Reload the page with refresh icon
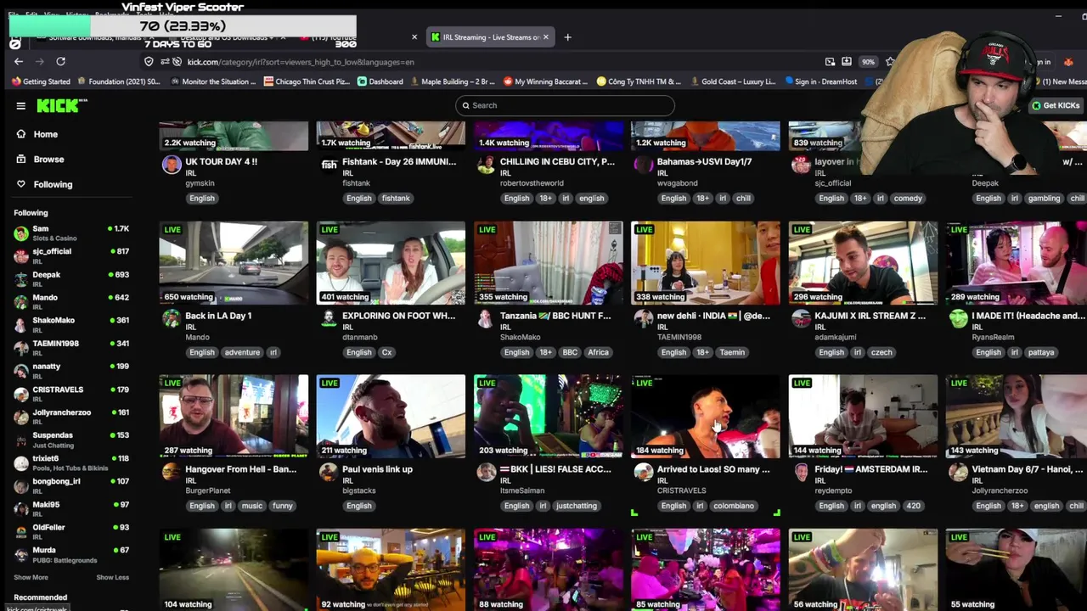 pyautogui.click(x=60, y=61)
